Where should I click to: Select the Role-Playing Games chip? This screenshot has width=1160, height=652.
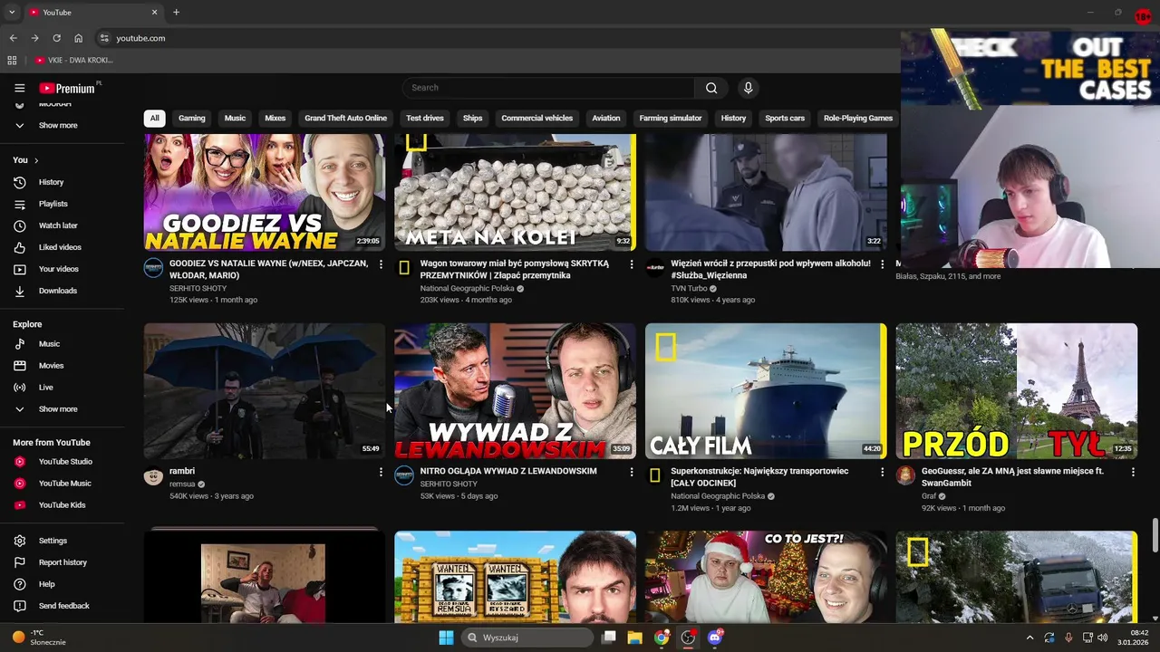click(858, 118)
